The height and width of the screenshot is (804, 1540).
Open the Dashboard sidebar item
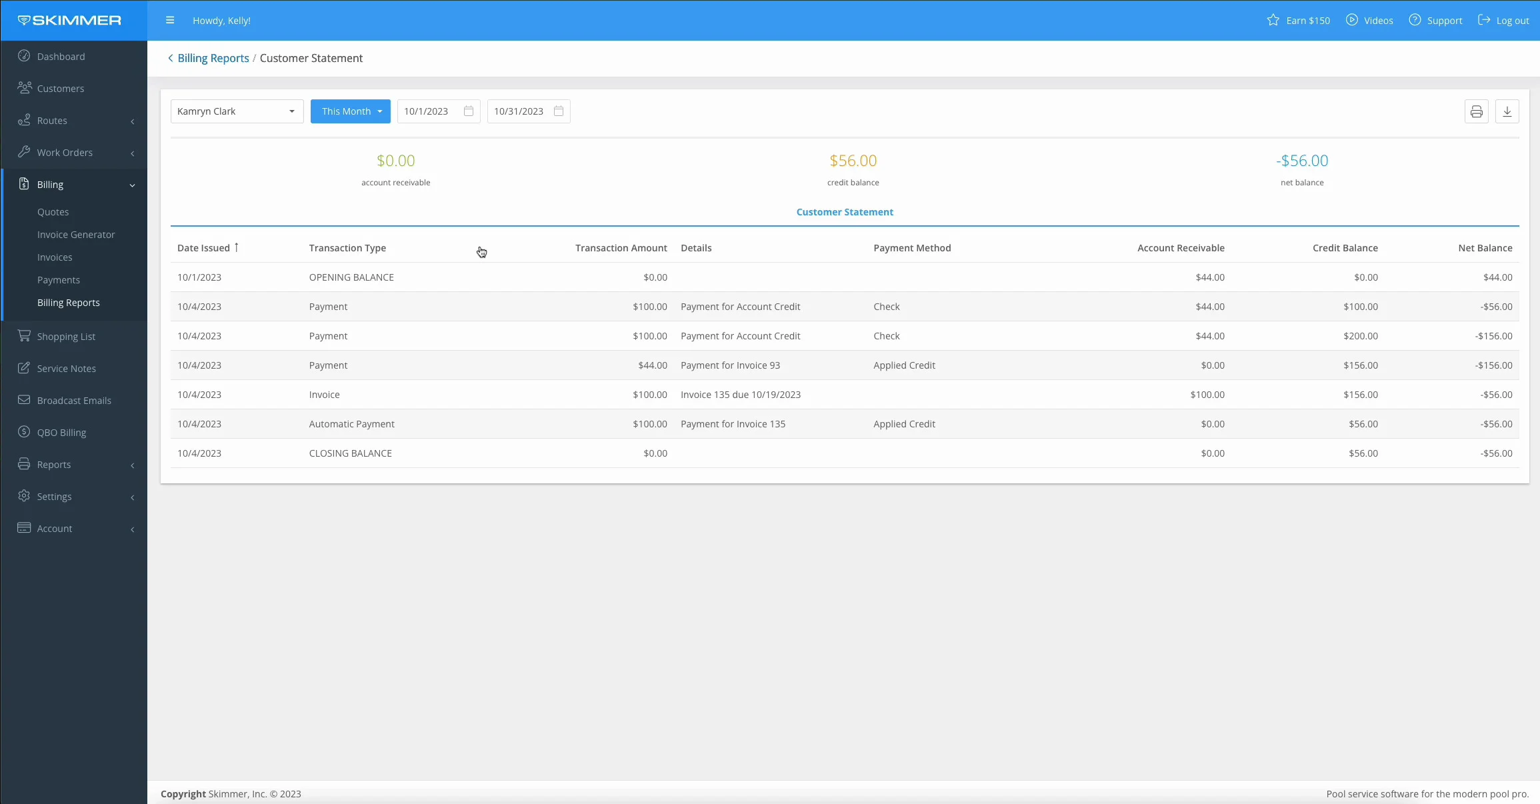[61, 57]
